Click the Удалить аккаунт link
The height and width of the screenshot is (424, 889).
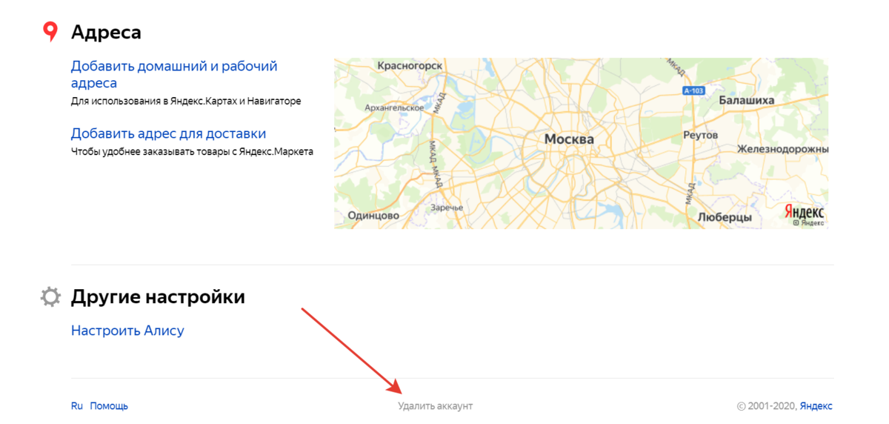pos(435,406)
